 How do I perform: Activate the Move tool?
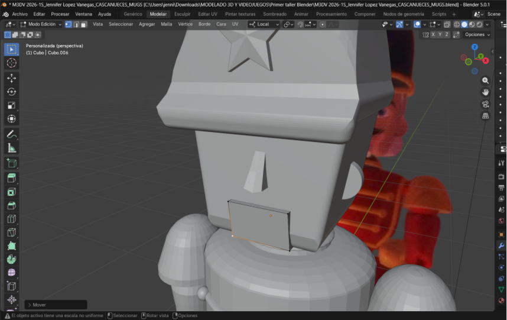point(11,77)
